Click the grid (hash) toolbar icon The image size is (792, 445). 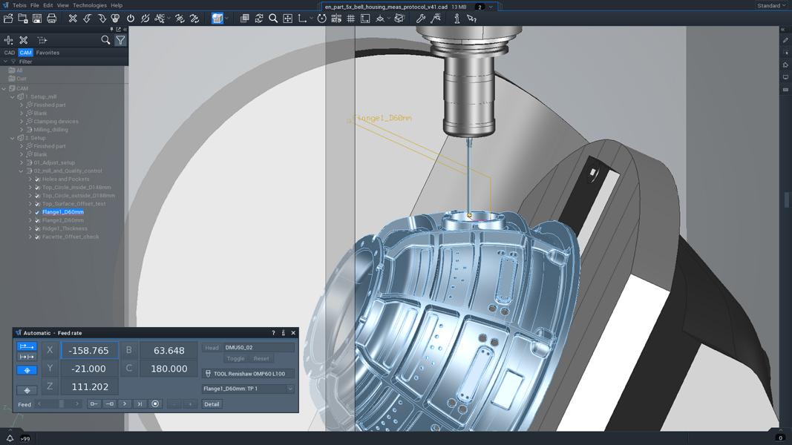click(350, 19)
